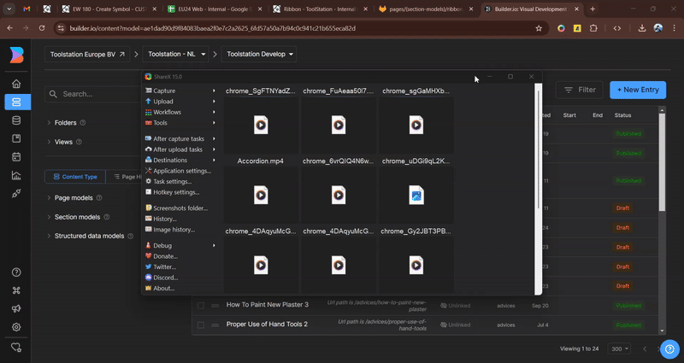Click the Filter button
684x363 pixels.
click(x=579, y=90)
